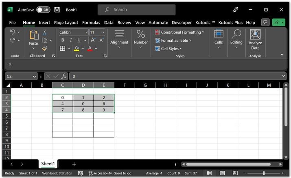Screen dimensions: 291x178
Task: Click the Analyze Data button
Action: tap(255, 40)
